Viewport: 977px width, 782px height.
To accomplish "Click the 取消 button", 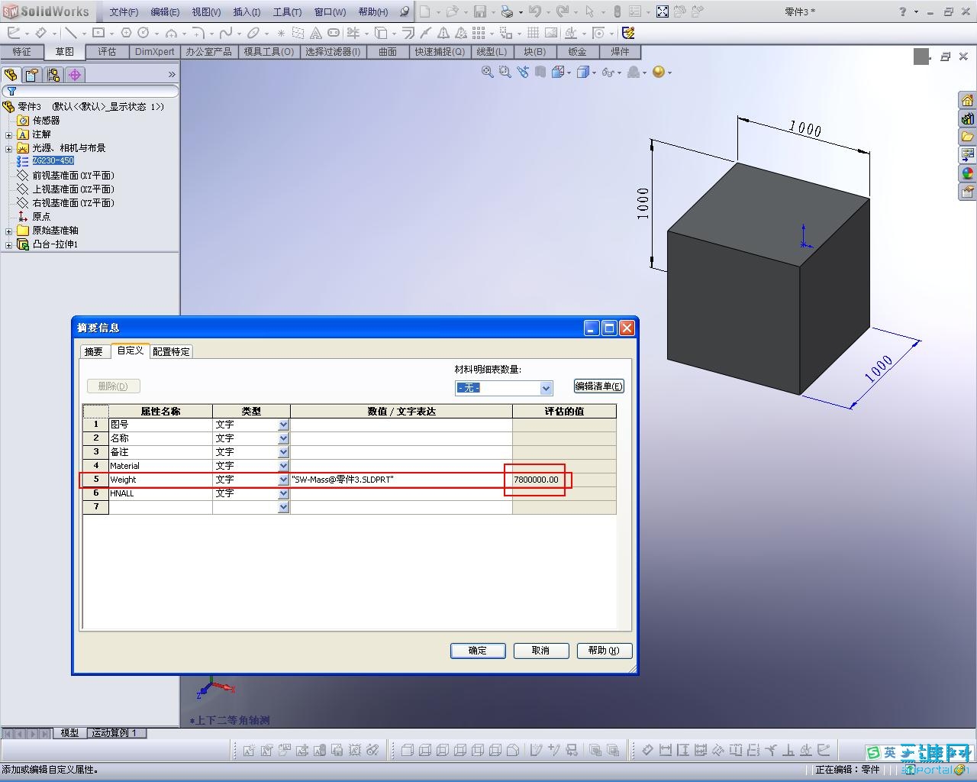I will (x=541, y=651).
